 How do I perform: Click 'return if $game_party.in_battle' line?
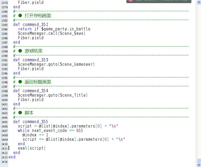coord(54,29)
